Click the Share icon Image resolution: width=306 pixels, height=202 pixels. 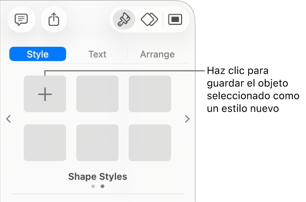pos(54,20)
